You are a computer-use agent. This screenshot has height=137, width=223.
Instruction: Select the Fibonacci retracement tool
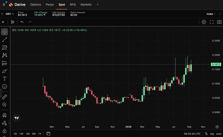click(x=5, y=47)
